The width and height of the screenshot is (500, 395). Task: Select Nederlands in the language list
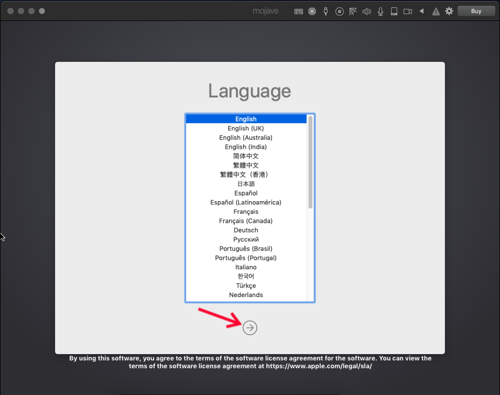point(246,295)
